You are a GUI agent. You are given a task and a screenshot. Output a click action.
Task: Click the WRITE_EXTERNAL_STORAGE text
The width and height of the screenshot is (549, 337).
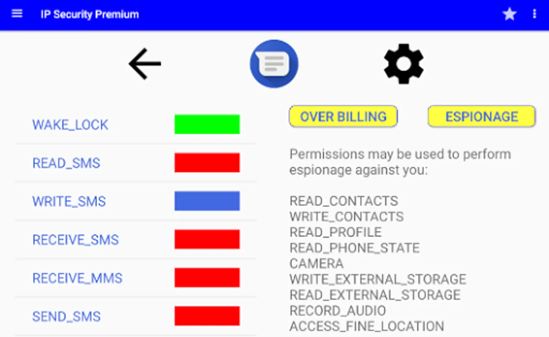click(x=378, y=279)
